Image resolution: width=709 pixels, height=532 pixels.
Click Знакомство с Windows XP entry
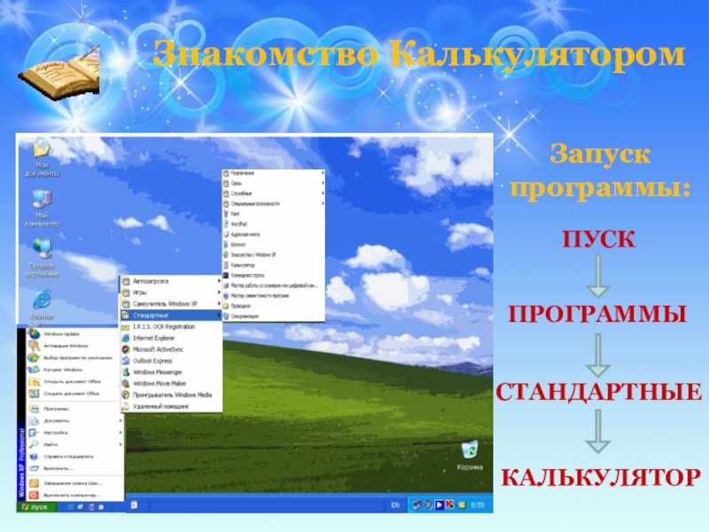[273, 254]
